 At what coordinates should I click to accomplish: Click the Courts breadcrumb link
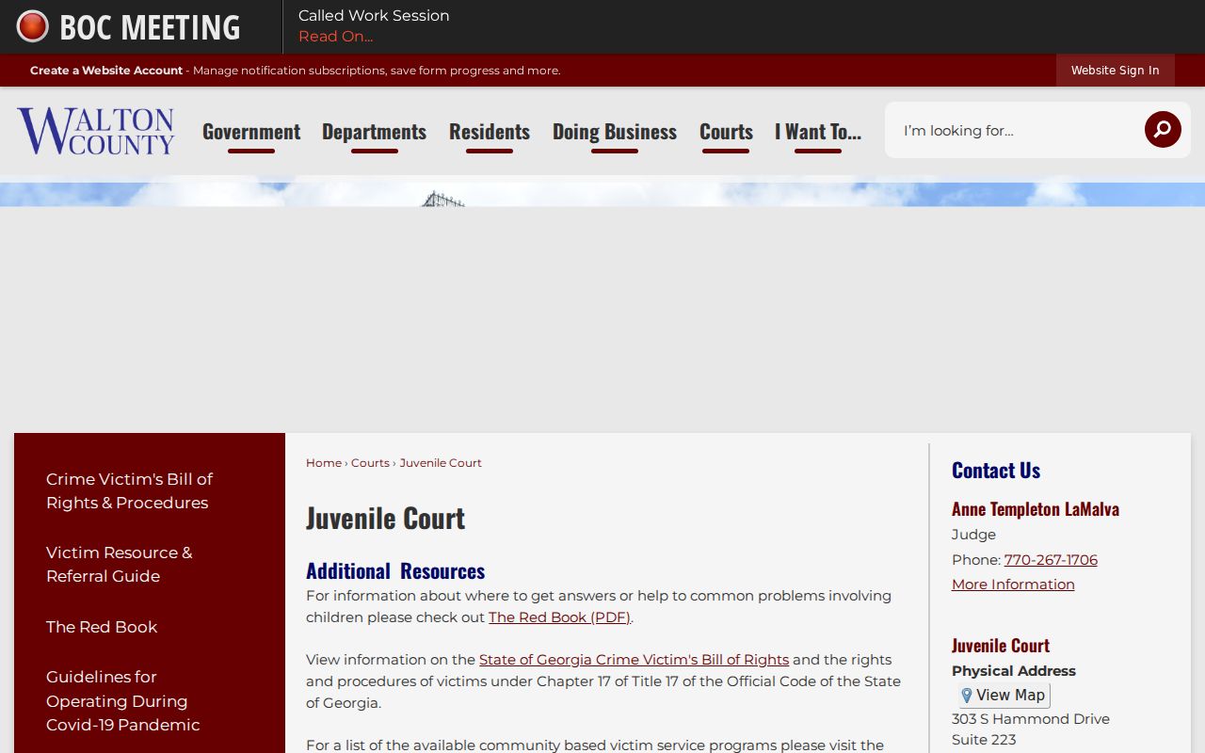coord(370,463)
